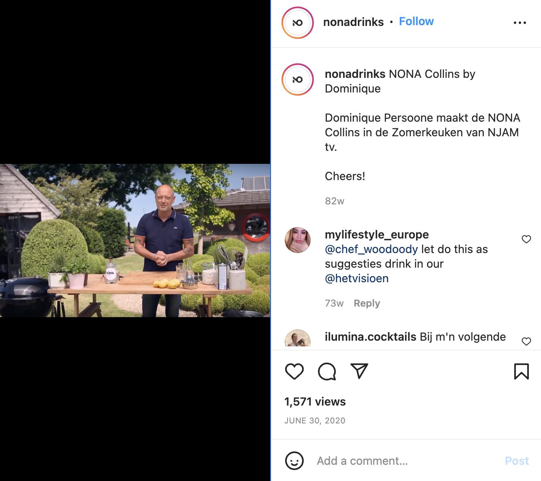The height and width of the screenshot is (481, 541).
Task: Open the comment speech bubble icon
Action: click(327, 371)
